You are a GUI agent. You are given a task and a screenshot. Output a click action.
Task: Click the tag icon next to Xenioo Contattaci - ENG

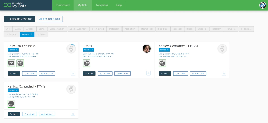197,46
